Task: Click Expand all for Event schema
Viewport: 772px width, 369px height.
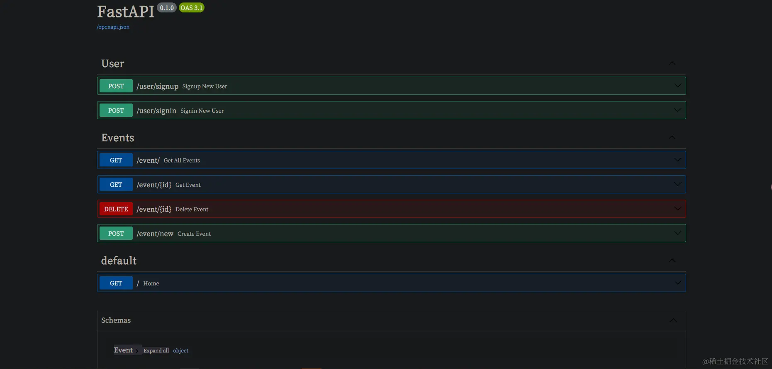Action: pos(156,351)
